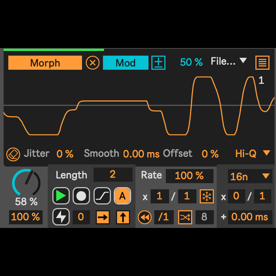Toggle the snowflake freeze button
This screenshot has width=276, height=276.
[207, 197]
